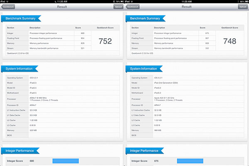The width and height of the screenshot is (249, 166).
Task: Click 'Processor integer performance' on left screen
Action: [x=43, y=33]
